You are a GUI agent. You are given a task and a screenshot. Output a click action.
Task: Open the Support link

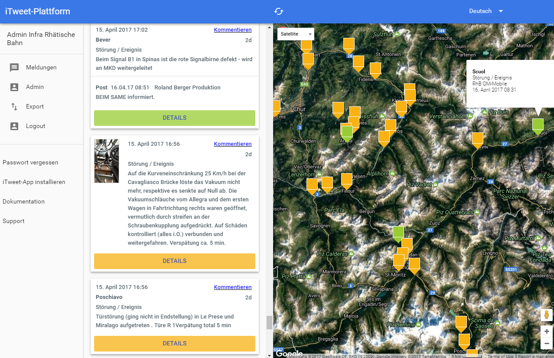[x=13, y=221]
